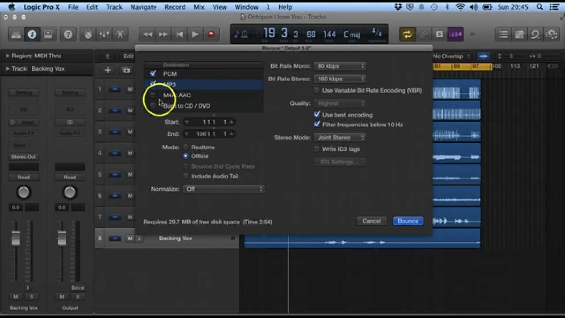Add a new track with plus button
This screenshot has width=565, height=318.
click(107, 70)
